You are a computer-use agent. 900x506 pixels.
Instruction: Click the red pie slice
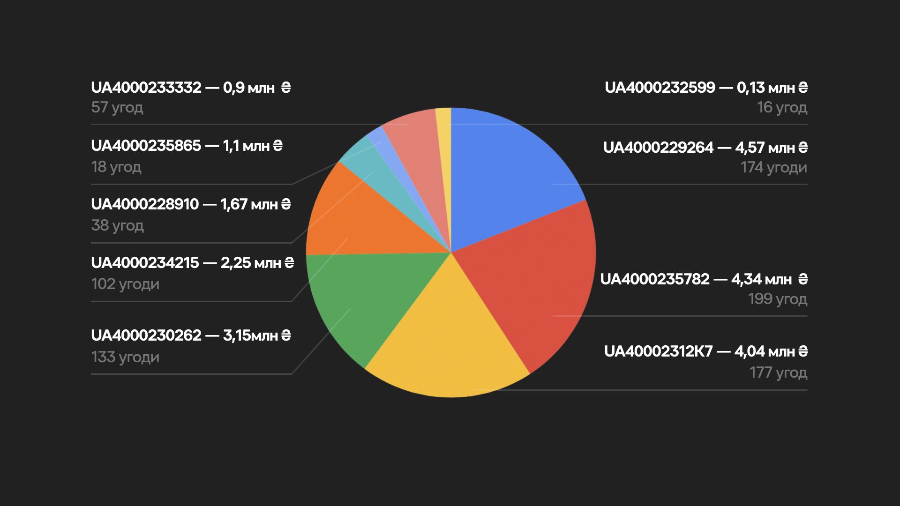point(534,281)
